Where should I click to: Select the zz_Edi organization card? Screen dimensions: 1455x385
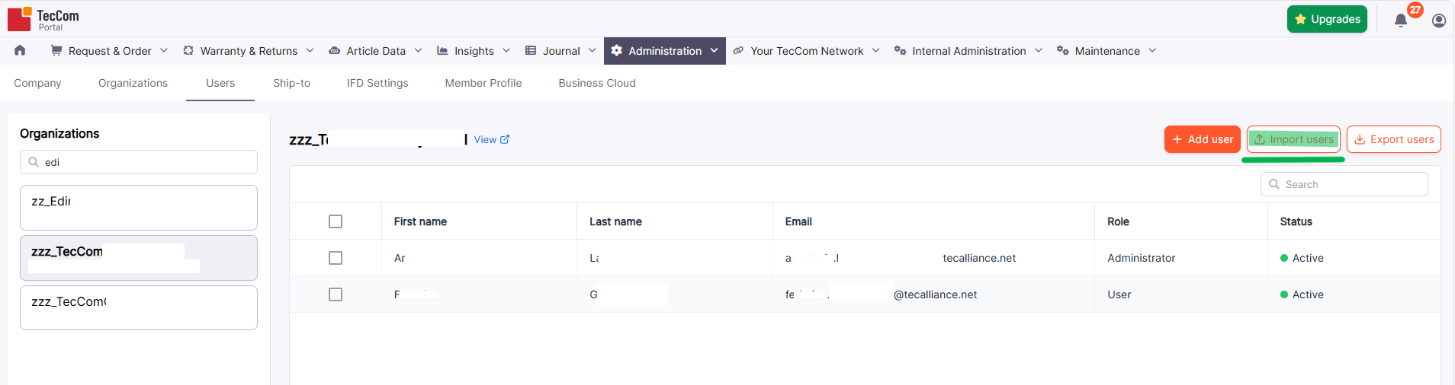pos(139,208)
